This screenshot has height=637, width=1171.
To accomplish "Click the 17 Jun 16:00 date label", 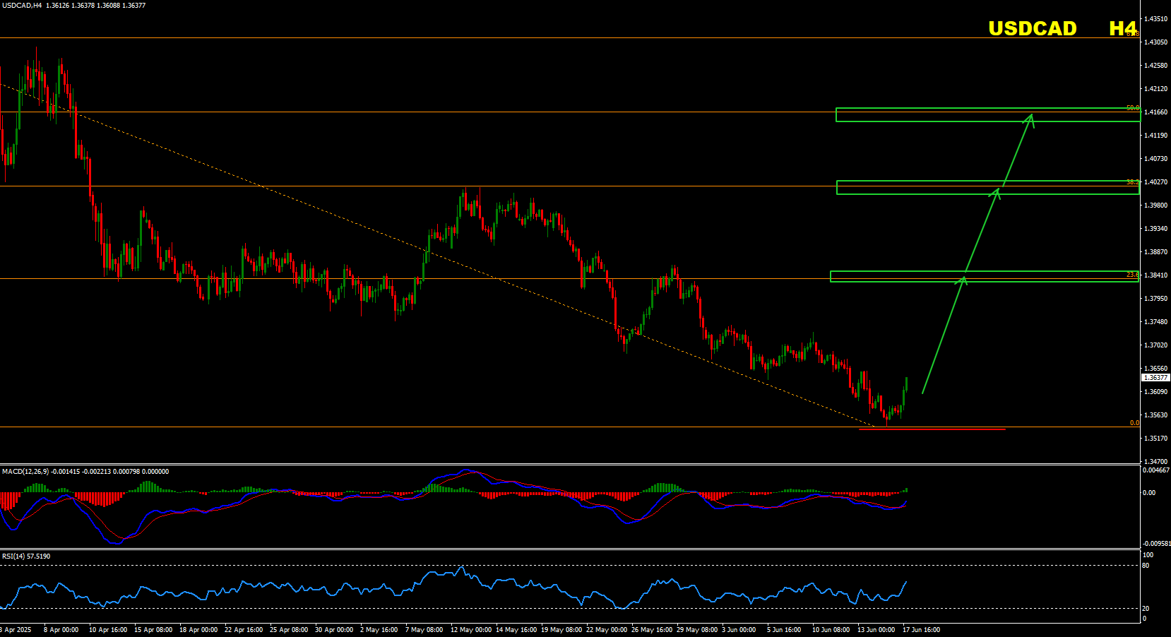I will (922, 630).
